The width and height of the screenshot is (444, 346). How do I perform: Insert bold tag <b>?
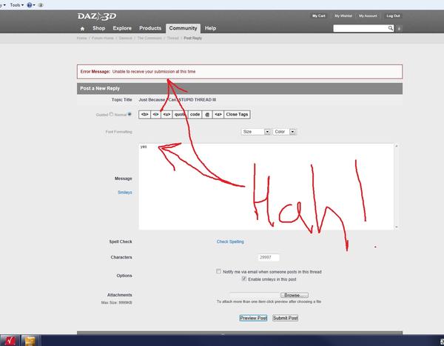144,115
